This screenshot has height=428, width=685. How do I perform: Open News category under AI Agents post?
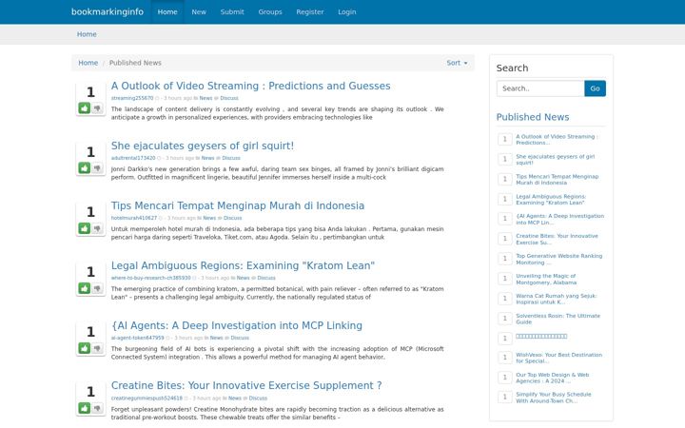point(216,338)
